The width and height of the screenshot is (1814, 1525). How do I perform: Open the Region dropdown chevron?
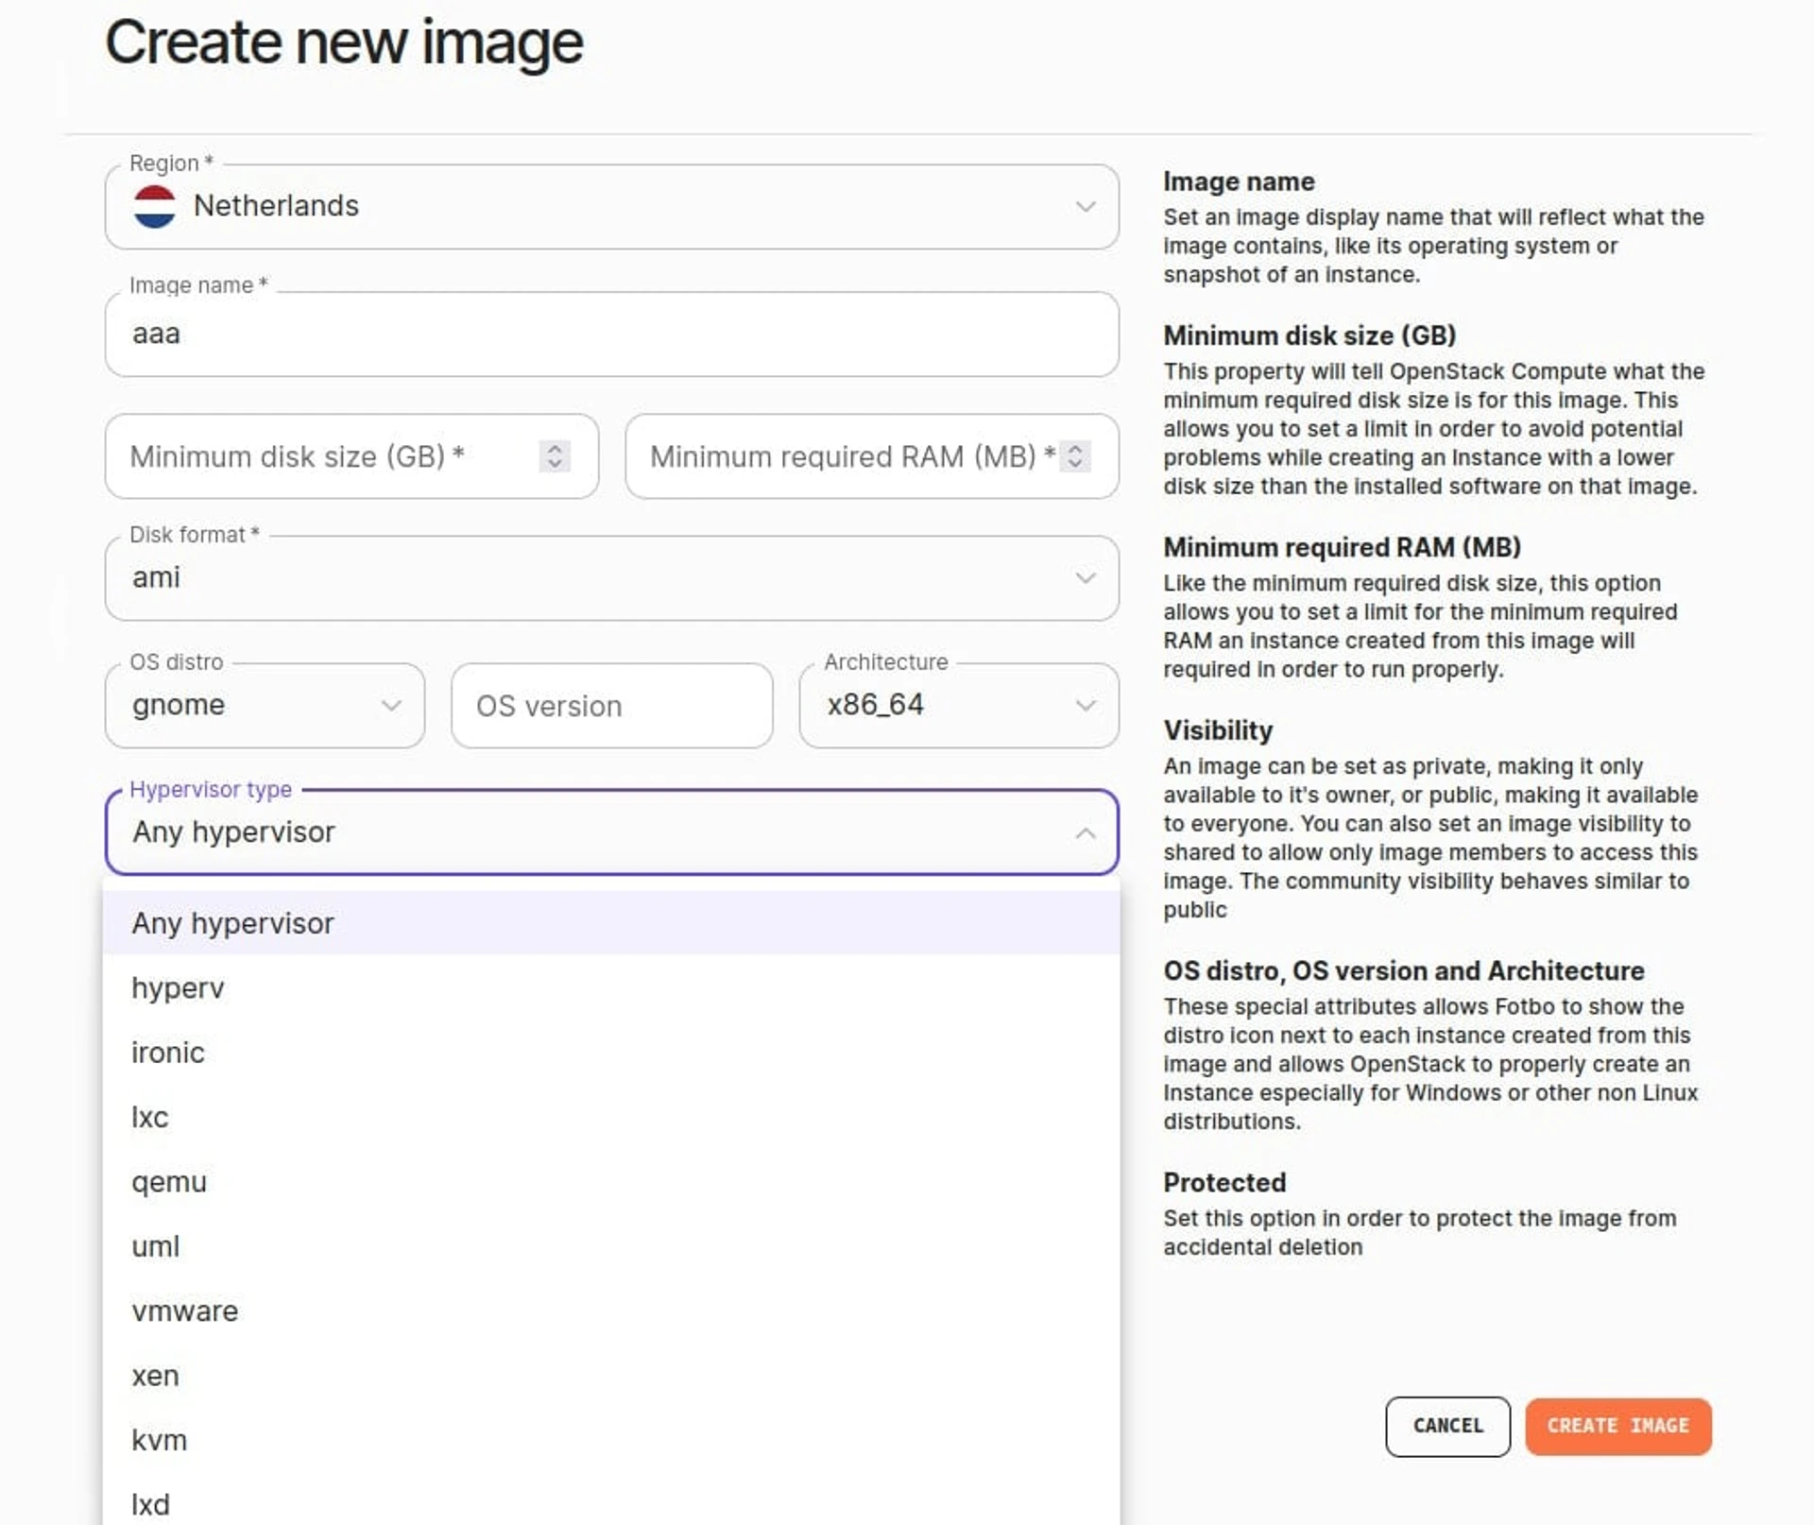click(1086, 206)
